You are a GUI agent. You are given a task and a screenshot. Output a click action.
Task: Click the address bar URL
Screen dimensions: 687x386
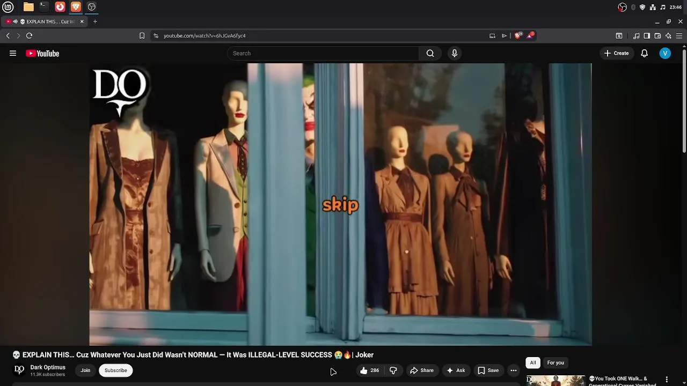point(204,35)
